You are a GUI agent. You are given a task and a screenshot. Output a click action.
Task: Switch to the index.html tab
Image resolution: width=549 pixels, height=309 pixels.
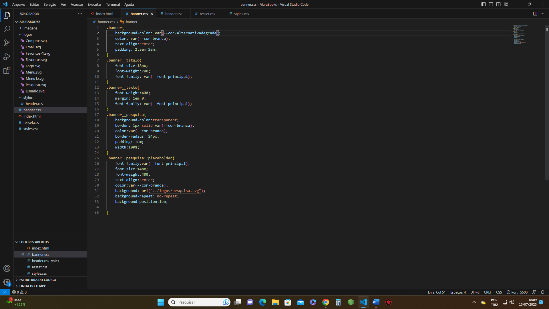click(104, 14)
